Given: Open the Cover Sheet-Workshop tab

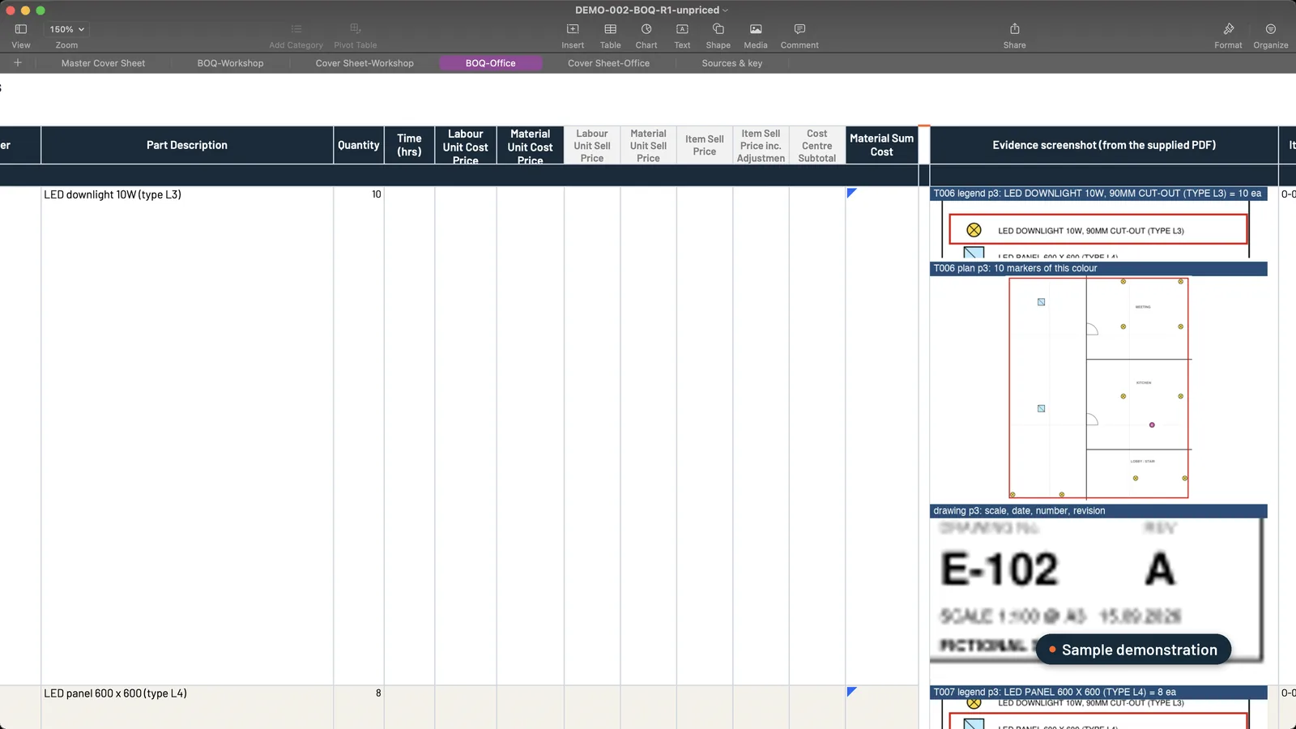Looking at the screenshot, I should point(364,63).
